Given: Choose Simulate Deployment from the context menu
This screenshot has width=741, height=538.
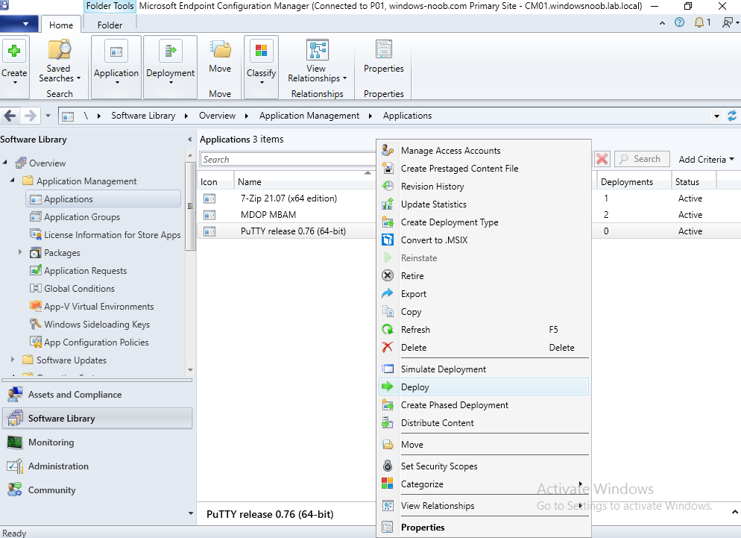Looking at the screenshot, I should 484,369.
